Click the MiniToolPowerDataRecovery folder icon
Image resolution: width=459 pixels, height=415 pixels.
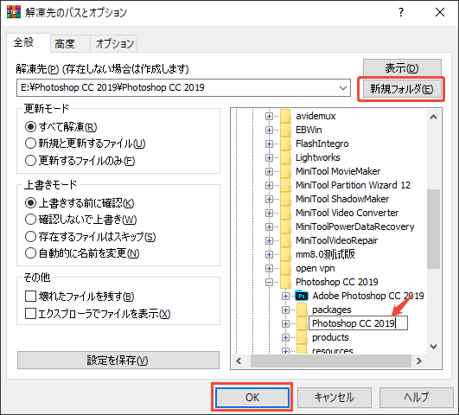[x=285, y=227]
